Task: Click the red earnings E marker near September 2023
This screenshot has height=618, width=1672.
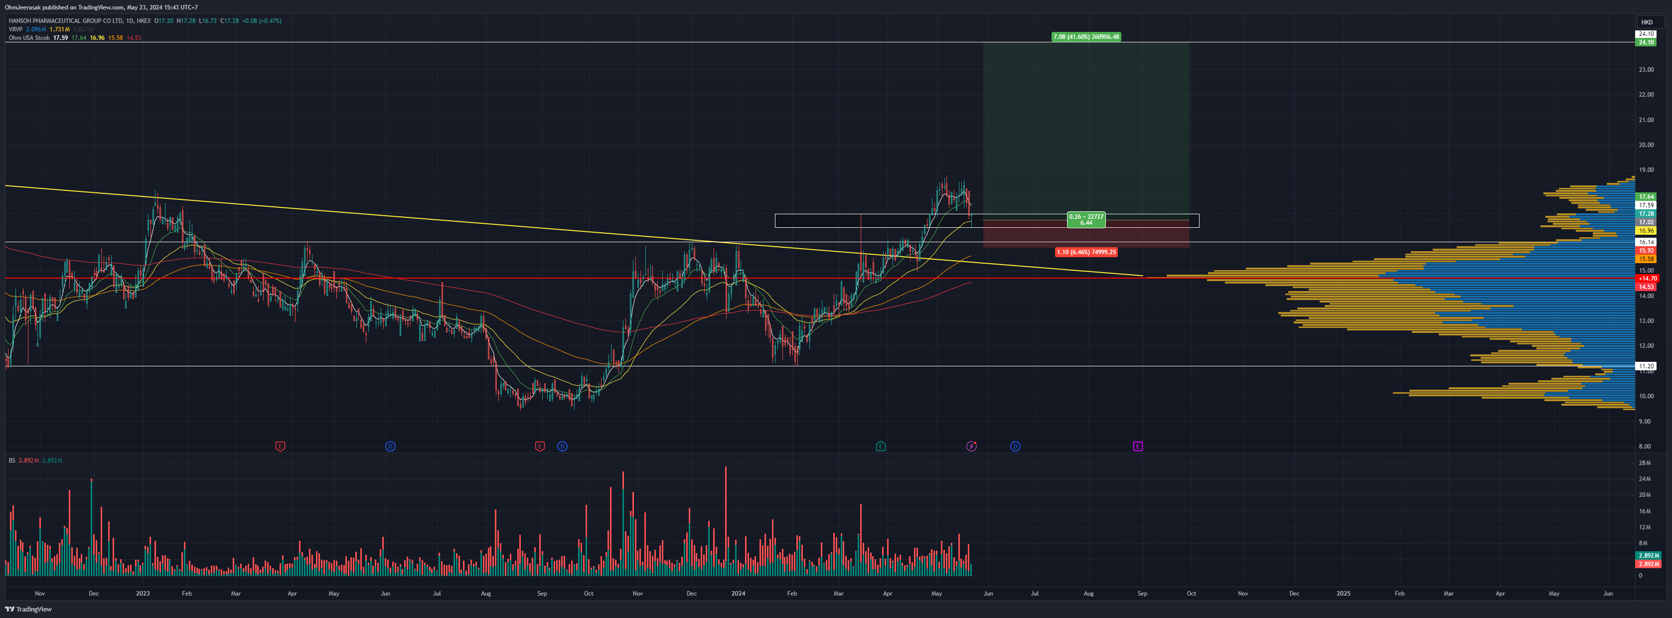Action: 539,446
